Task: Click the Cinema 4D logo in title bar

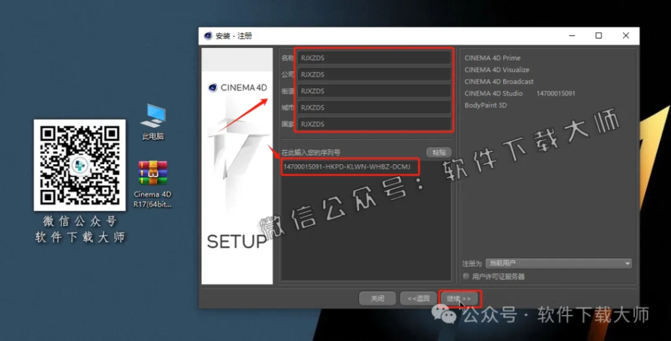Action: pos(208,36)
